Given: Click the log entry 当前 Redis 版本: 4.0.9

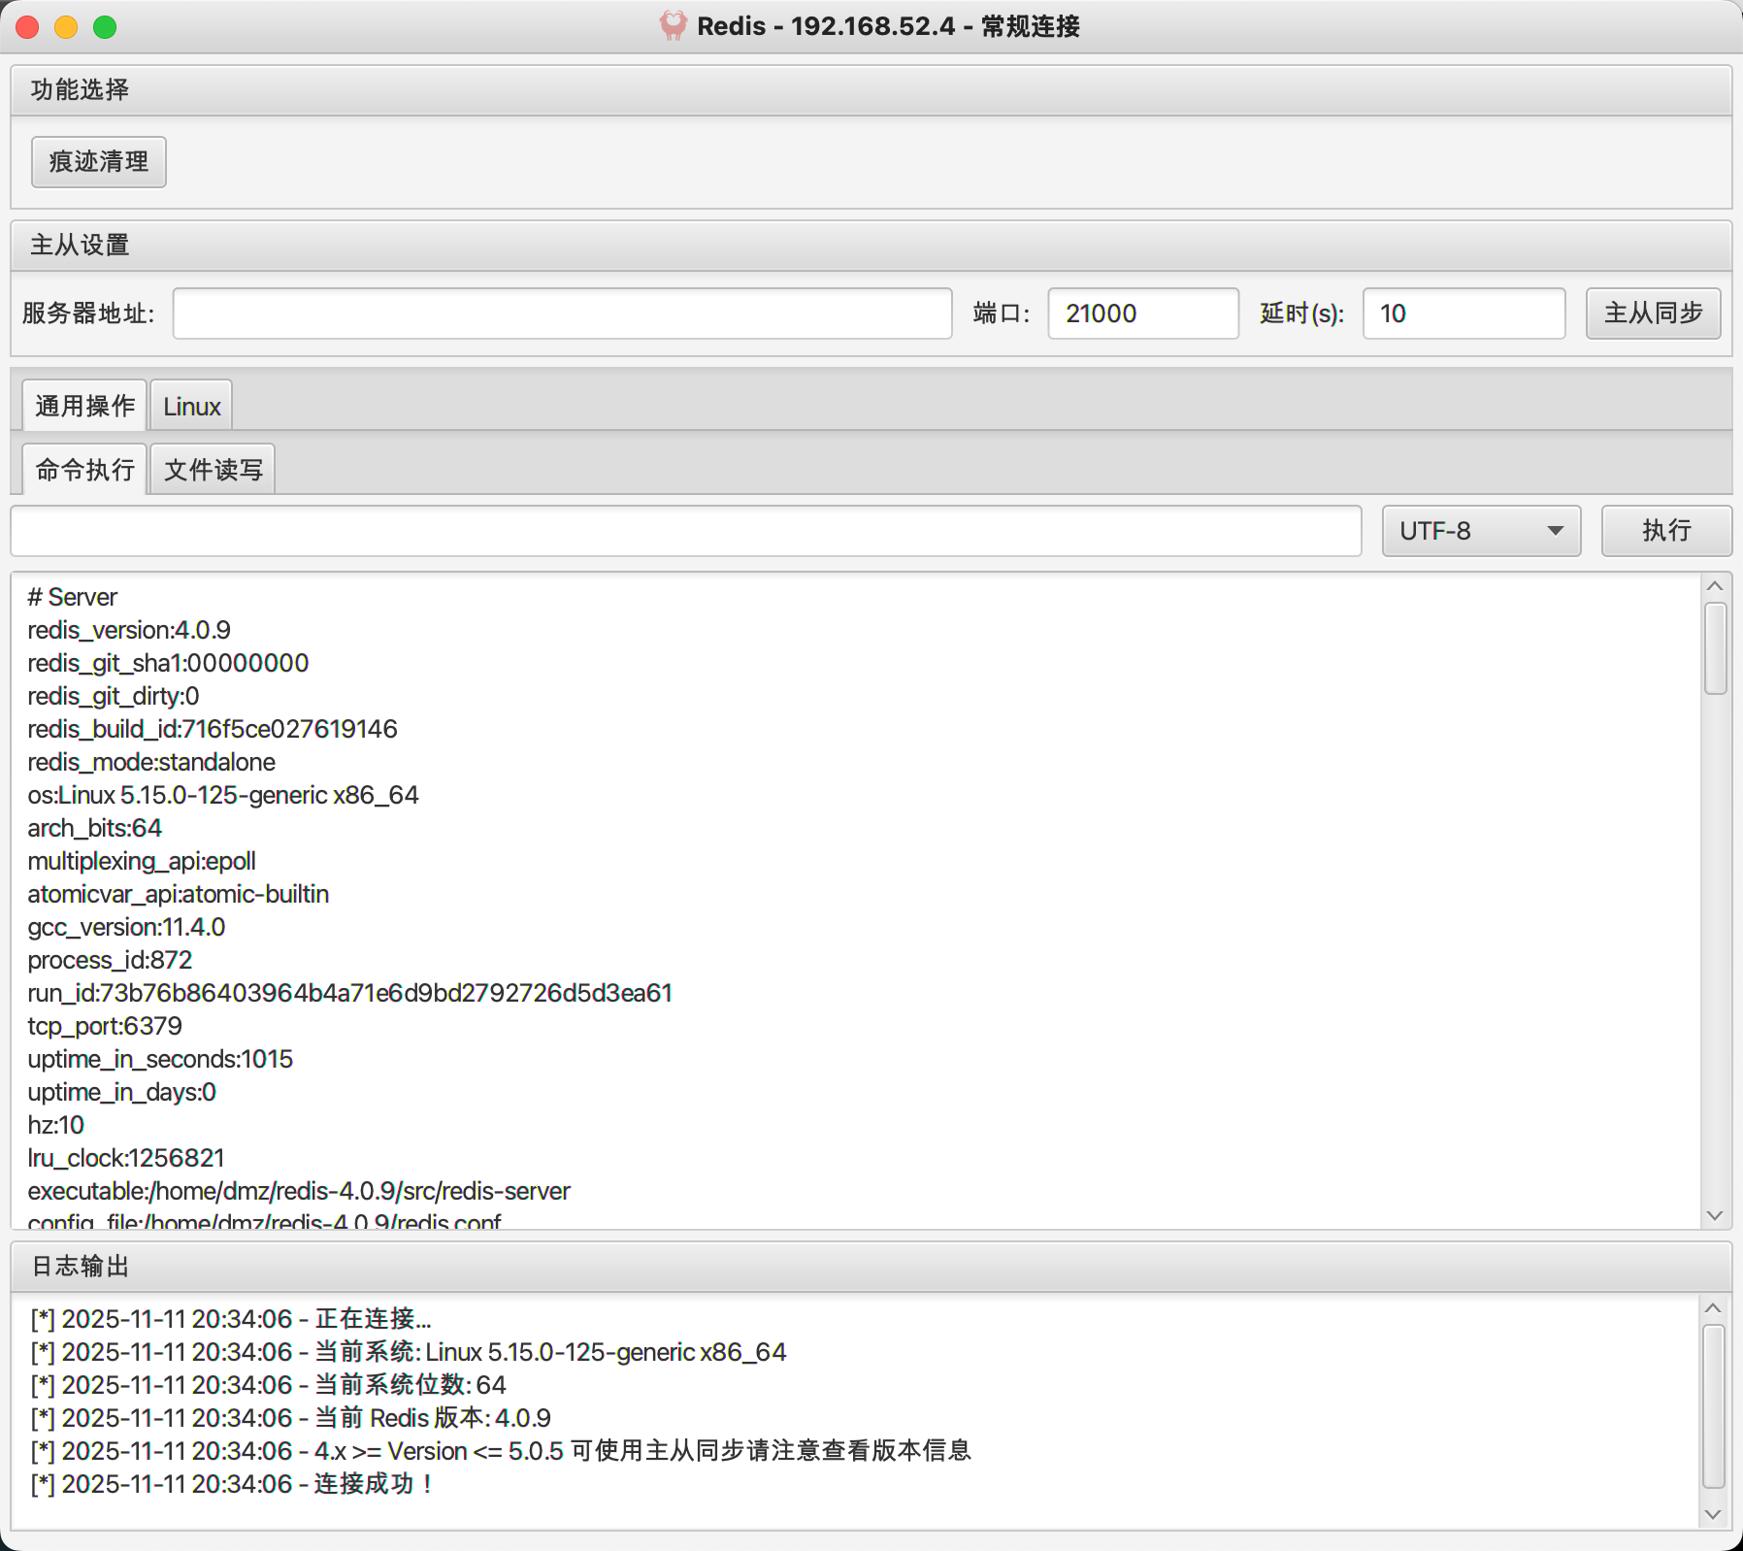Looking at the screenshot, I should click(291, 1418).
